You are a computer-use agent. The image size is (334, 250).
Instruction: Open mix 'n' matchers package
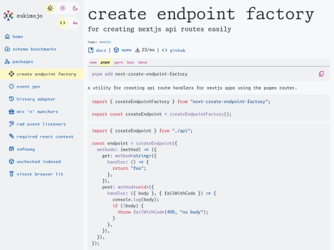(37, 112)
